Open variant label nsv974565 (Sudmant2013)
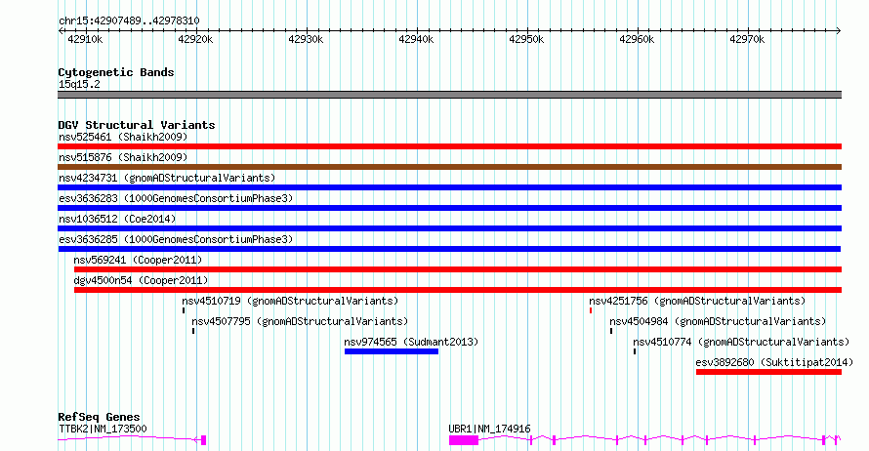Image resolution: width=869 pixels, height=451 pixels. (411, 342)
